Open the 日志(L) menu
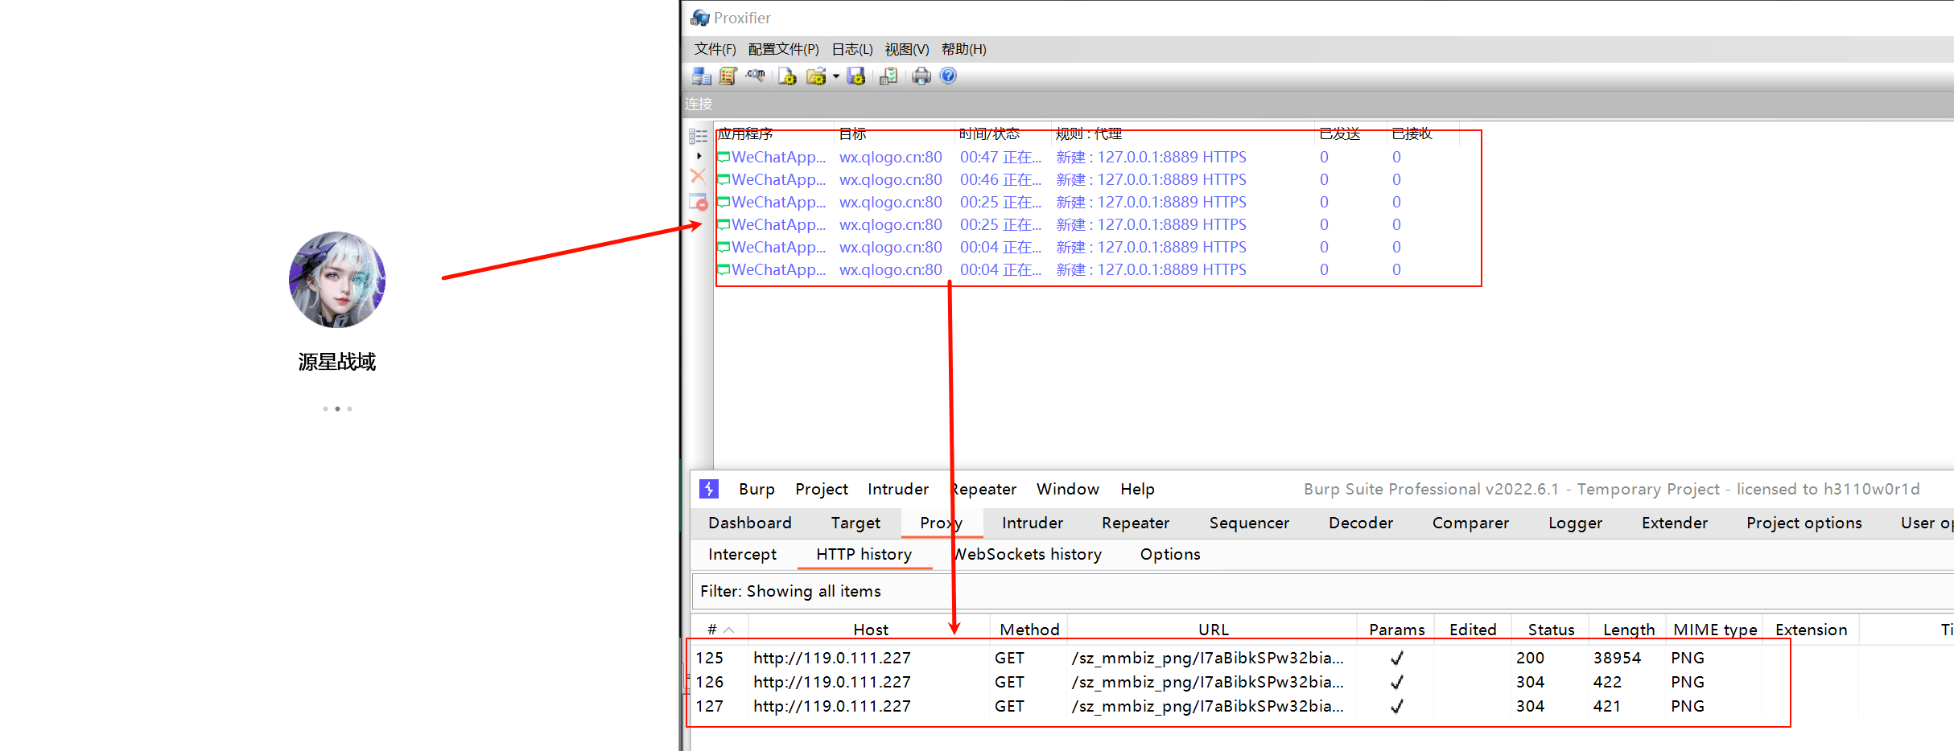 pos(852,49)
